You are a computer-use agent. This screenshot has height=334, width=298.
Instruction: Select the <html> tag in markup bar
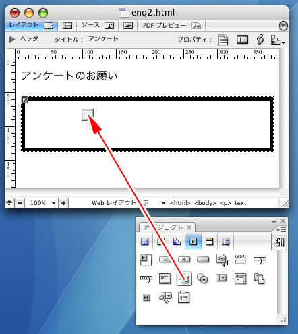click(x=180, y=203)
